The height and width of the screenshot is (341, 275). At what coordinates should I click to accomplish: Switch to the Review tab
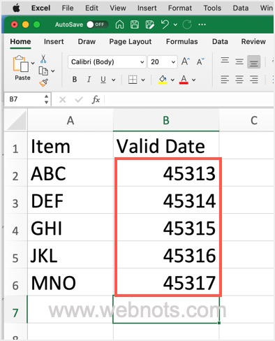pyautogui.click(x=253, y=41)
